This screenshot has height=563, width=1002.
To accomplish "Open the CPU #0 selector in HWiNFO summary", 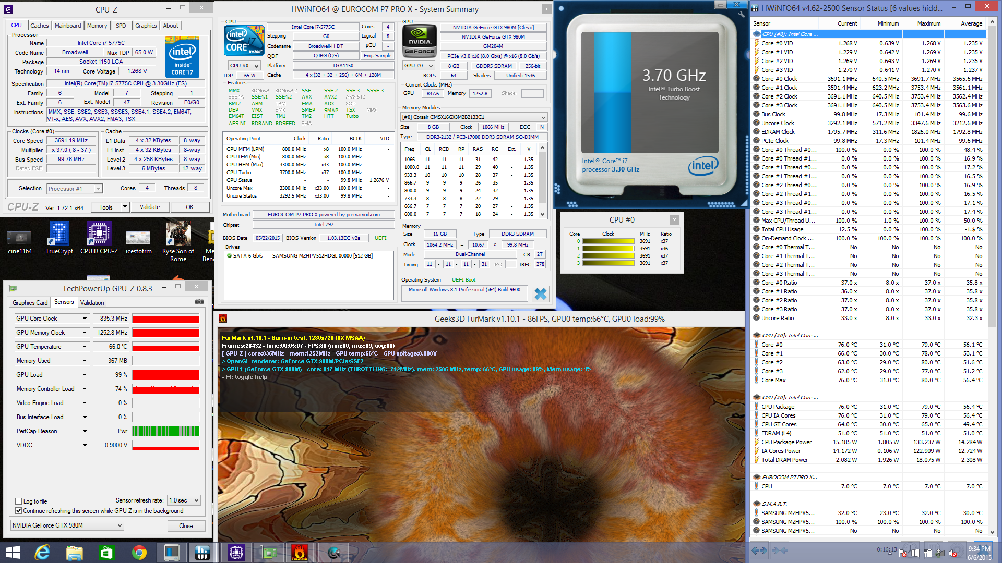I will click(x=244, y=66).
